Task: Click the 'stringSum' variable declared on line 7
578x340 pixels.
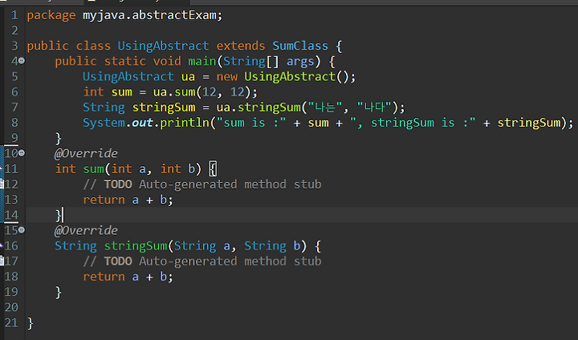Action: point(164,107)
